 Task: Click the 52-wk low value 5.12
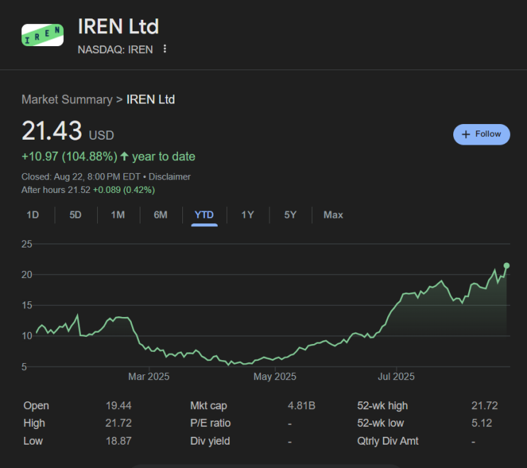coord(482,423)
